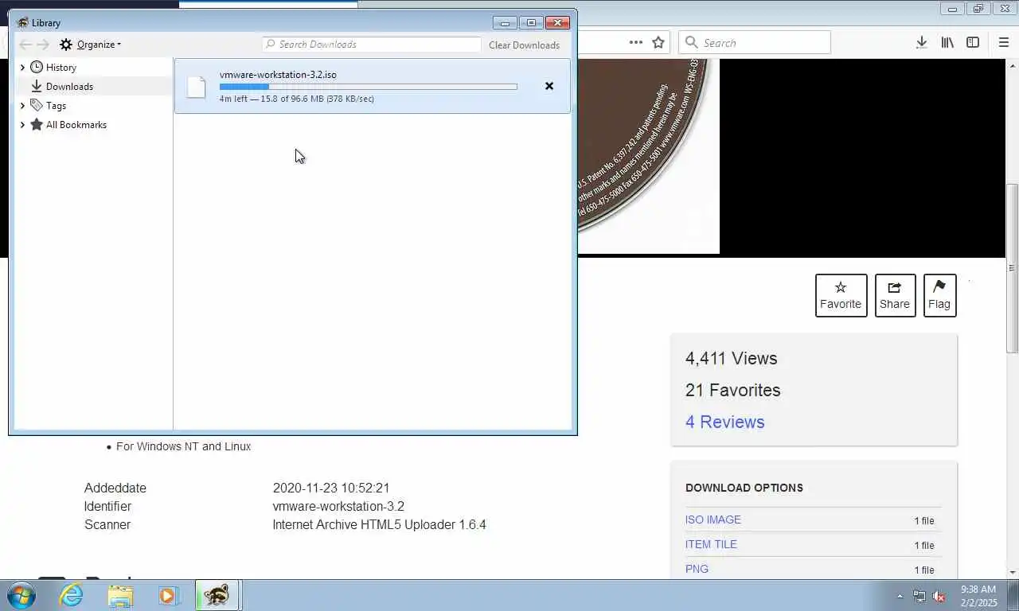Image resolution: width=1019 pixels, height=611 pixels.
Task: Click the Flag button
Action: [x=939, y=295]
